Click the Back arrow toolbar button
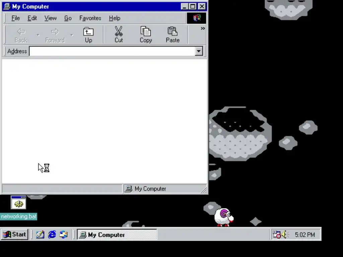 21,35
